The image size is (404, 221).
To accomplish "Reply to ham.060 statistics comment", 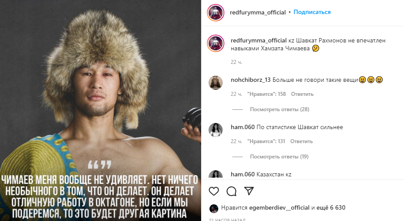I will click(x=301, y=141).
